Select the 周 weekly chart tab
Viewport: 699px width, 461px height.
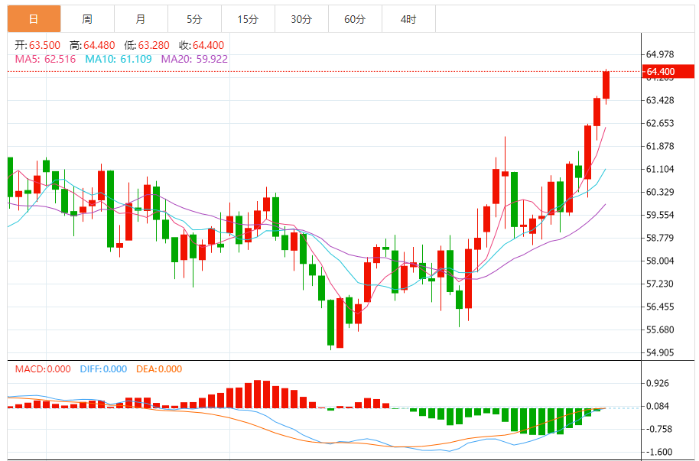coord(87,19)
